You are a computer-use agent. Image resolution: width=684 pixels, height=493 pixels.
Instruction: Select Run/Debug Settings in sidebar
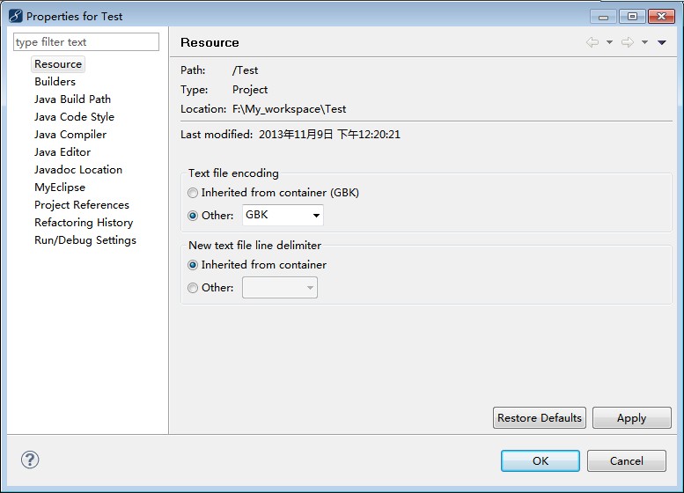[x=85, y=240]
